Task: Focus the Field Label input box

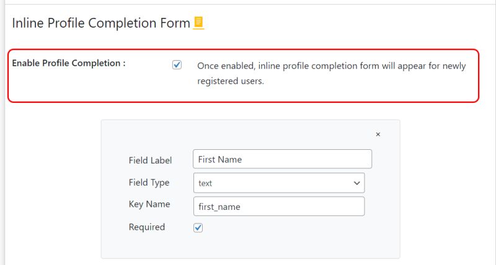Action: (x=282, y=159)
